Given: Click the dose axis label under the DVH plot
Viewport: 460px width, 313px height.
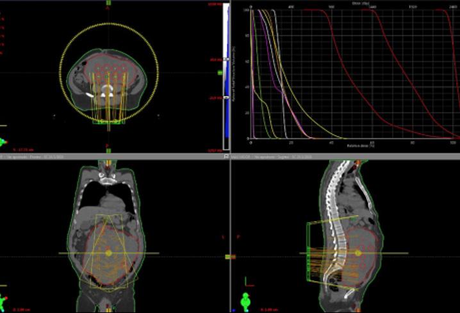Looking at the screenshot, I should pos(361,145).
